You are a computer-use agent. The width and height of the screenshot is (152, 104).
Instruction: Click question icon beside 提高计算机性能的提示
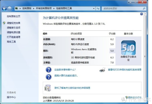[x=49, y=77]
